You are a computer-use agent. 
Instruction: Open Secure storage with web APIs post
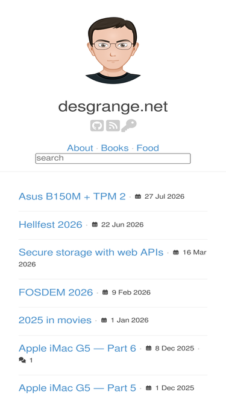[x=91, y=253]
